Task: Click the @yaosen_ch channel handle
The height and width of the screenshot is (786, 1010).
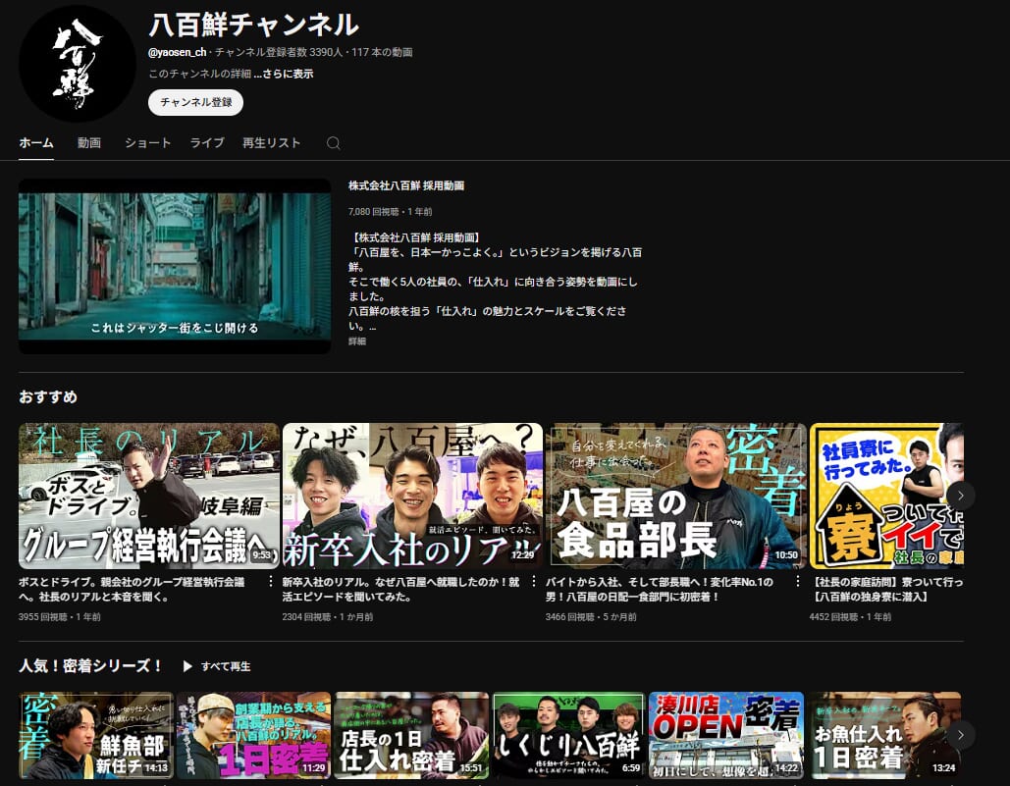Action: coord(177,52)
